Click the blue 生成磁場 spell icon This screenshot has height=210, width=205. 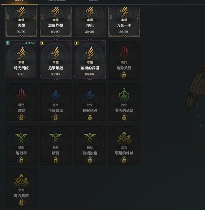56,95
